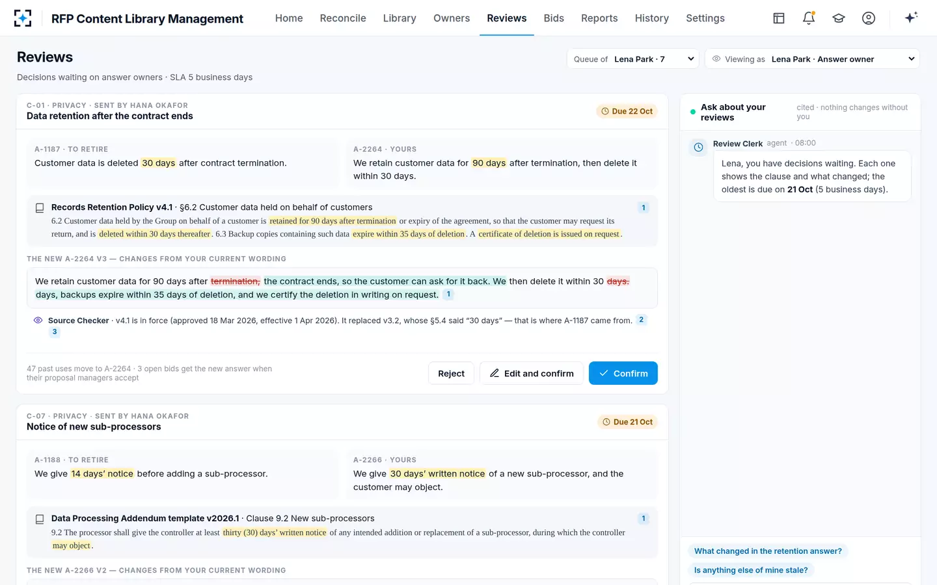Click the Review Clerk clock avatar
The height and width of the screenshot is (585, 937).
coord(698,148)
